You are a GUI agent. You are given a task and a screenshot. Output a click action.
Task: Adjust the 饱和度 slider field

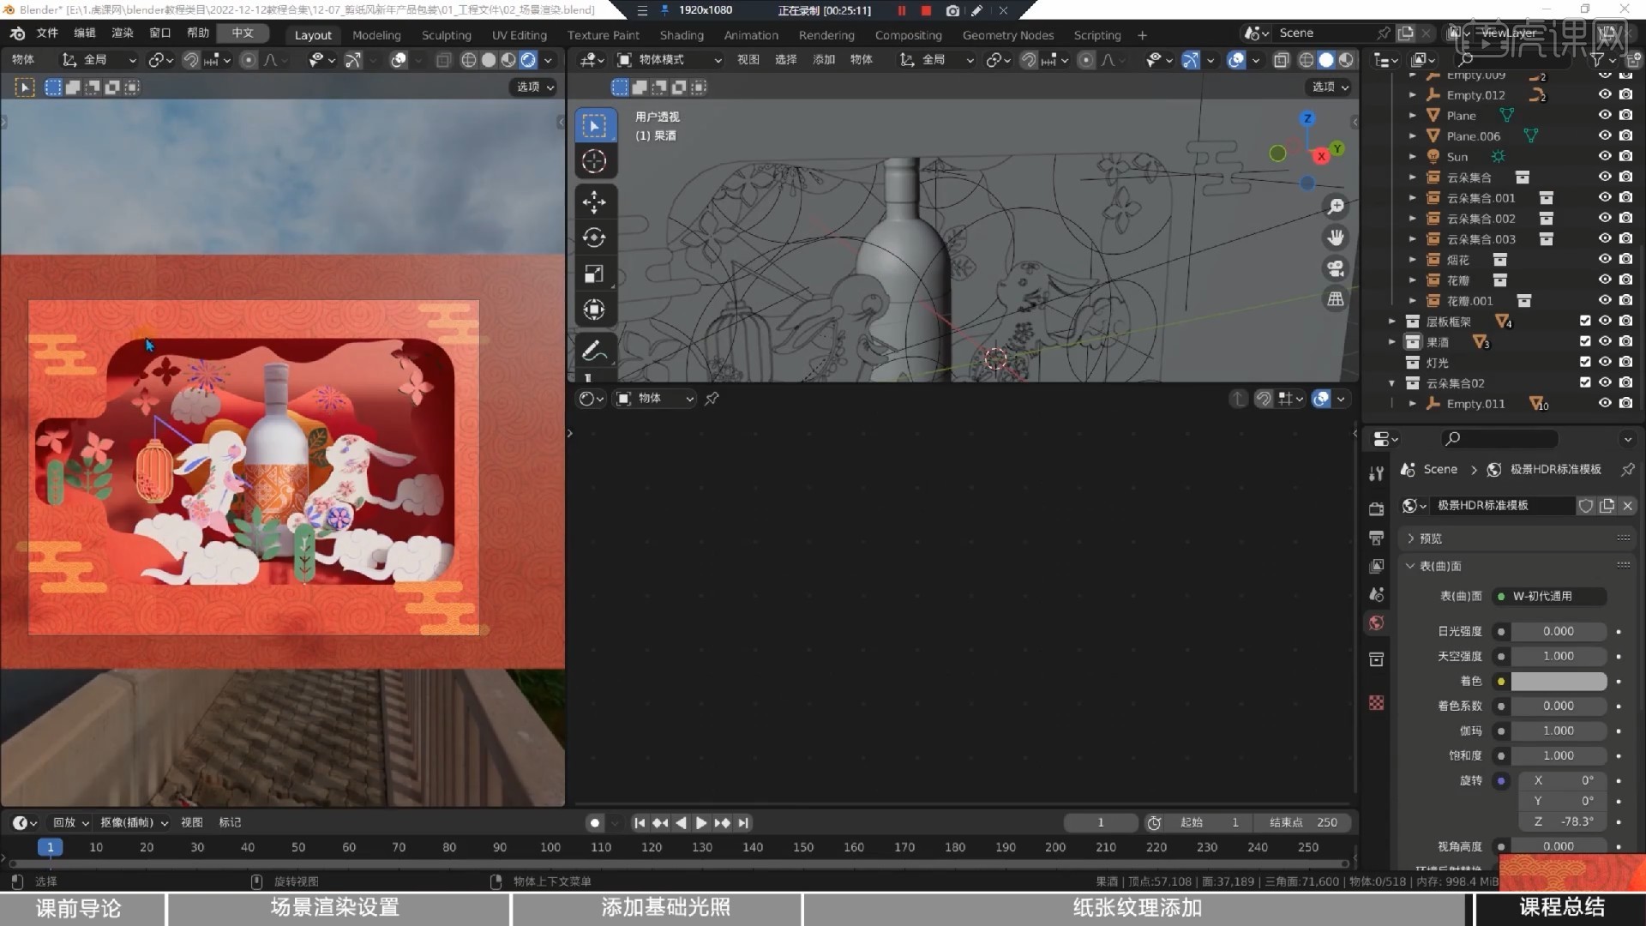[1559, 755]
